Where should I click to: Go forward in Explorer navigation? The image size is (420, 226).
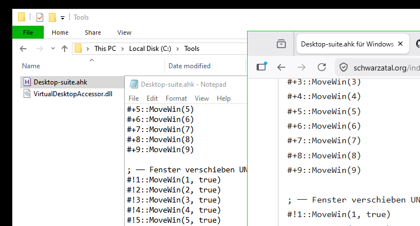40,49
